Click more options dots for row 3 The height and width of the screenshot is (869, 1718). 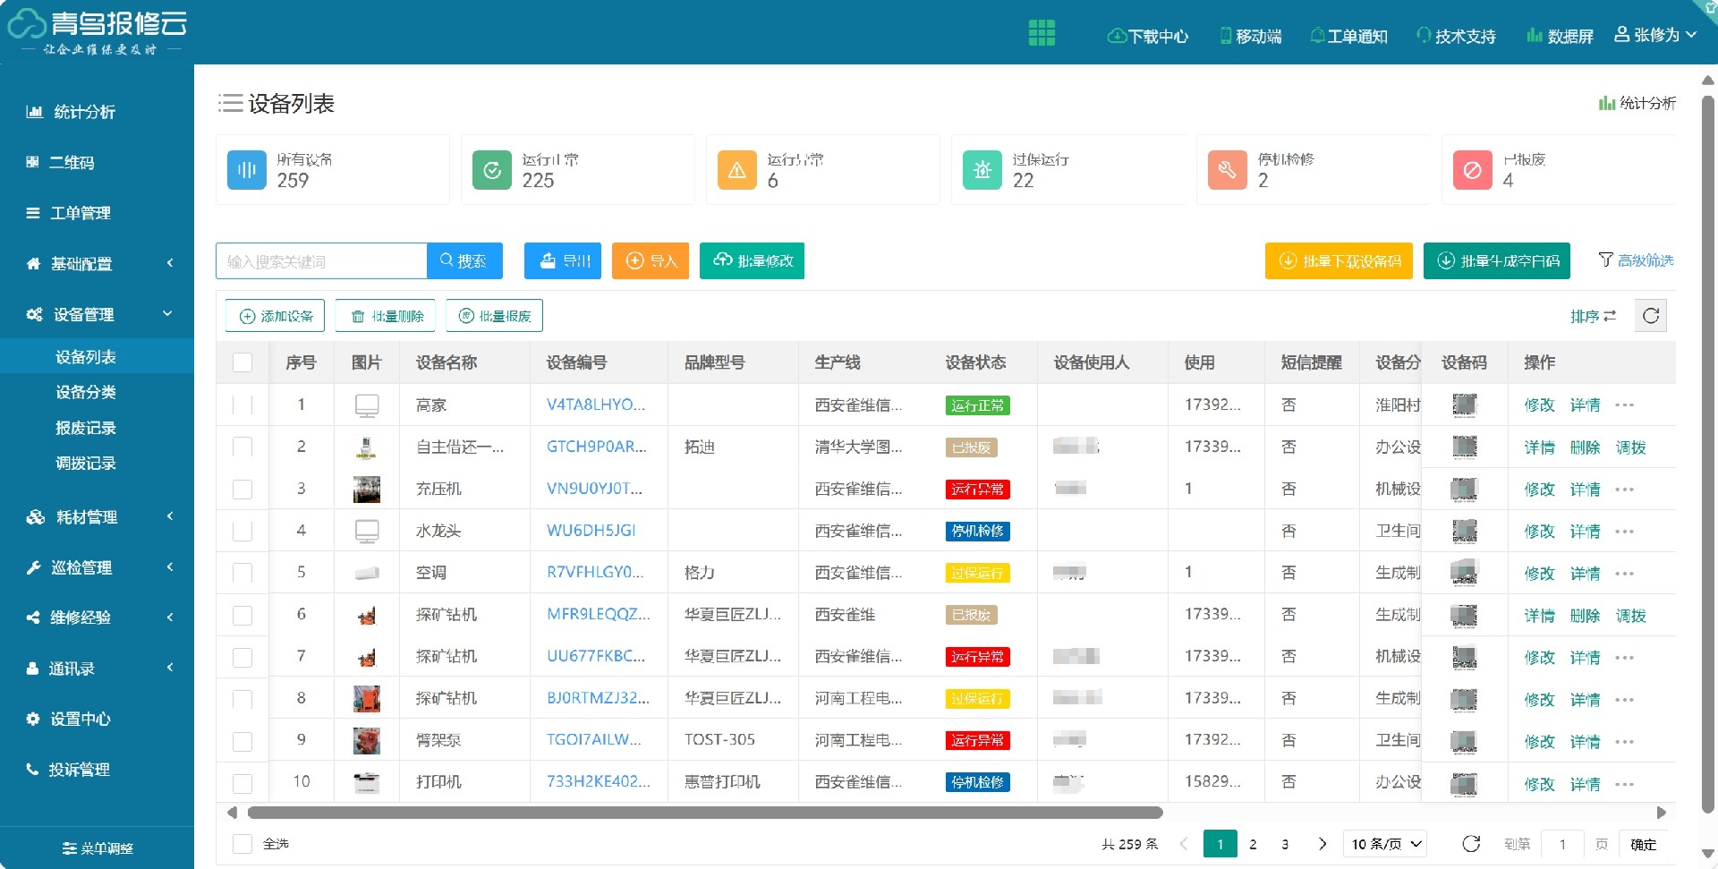1625,490
